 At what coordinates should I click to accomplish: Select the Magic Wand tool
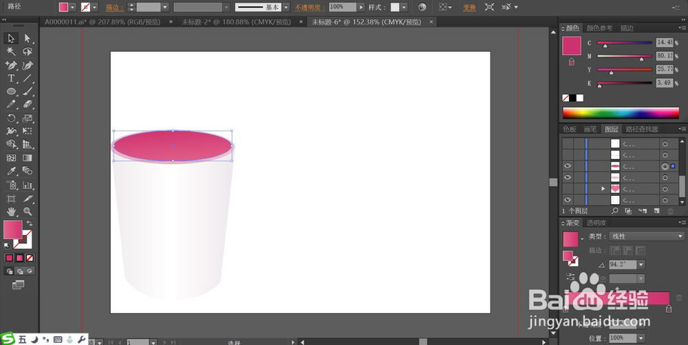pyautogui.click(x=12, y=52)
